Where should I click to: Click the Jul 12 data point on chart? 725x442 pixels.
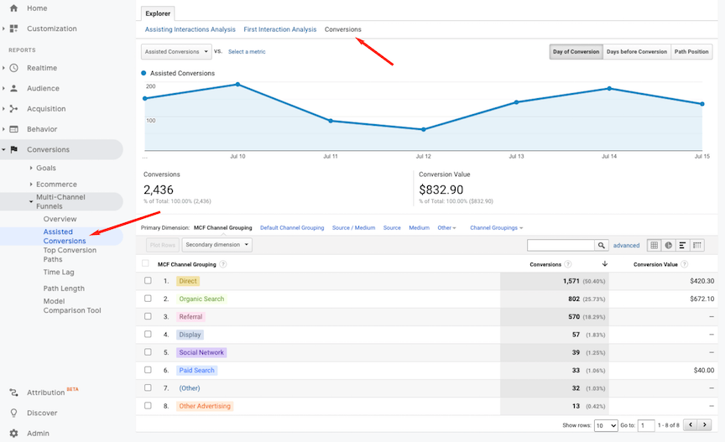[424, 129]
